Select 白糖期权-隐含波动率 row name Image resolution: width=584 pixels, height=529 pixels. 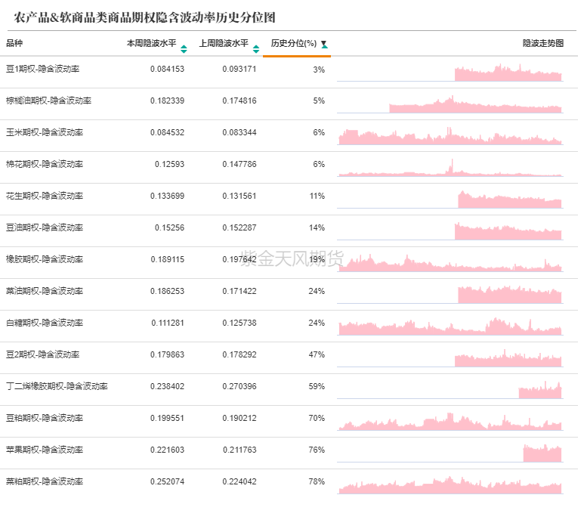coord(45,323)
